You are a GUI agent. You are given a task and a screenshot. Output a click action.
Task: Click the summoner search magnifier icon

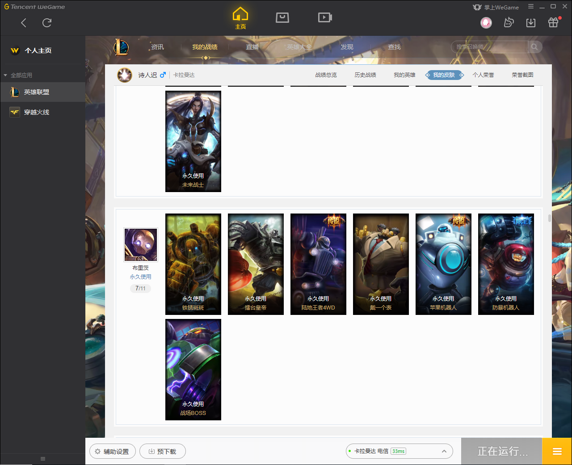tap(534, 47)
